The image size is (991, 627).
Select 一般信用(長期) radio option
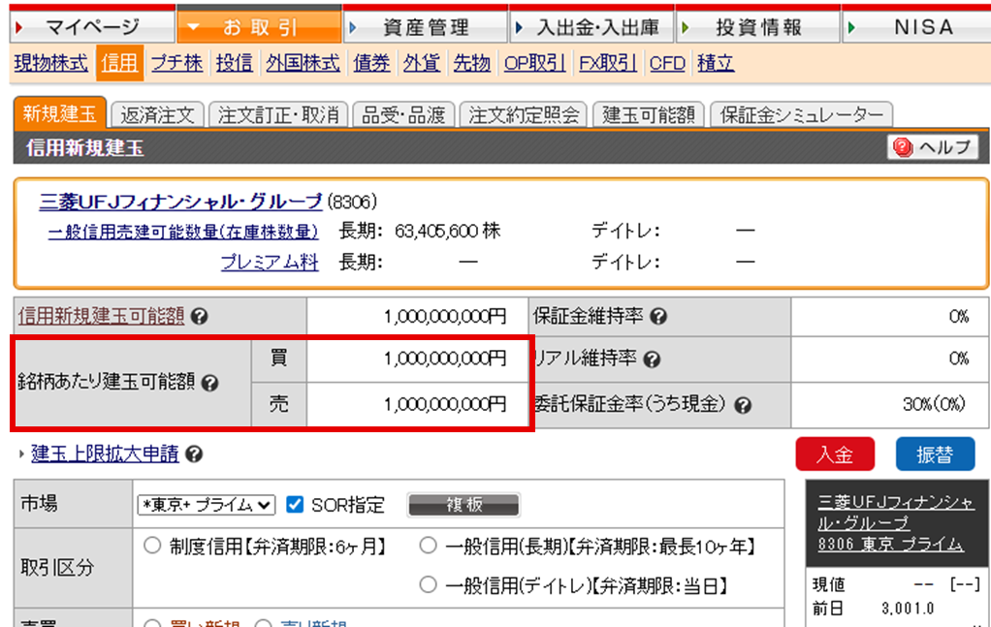pos(428,546)
